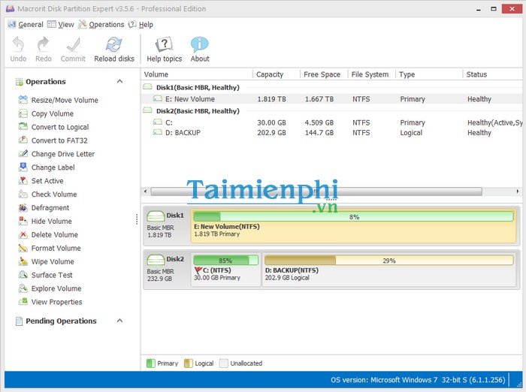Sort by the Volume column header
The height and width of the screenshot is (392, 526).
197,74
